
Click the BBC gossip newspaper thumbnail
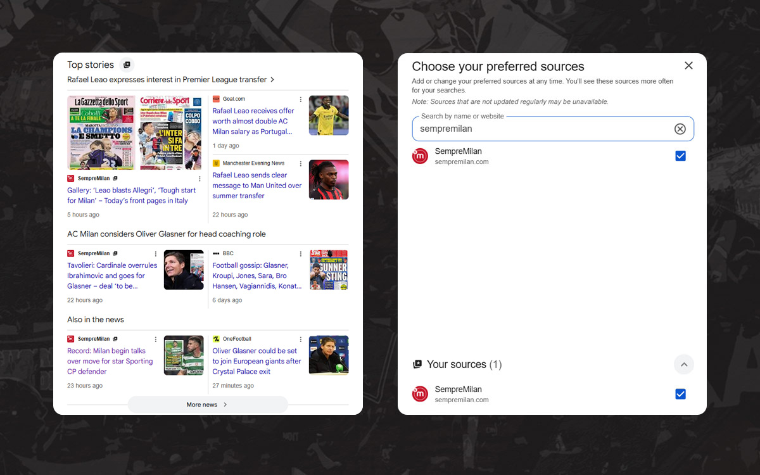pyautogui.click(x=329, y=270)
